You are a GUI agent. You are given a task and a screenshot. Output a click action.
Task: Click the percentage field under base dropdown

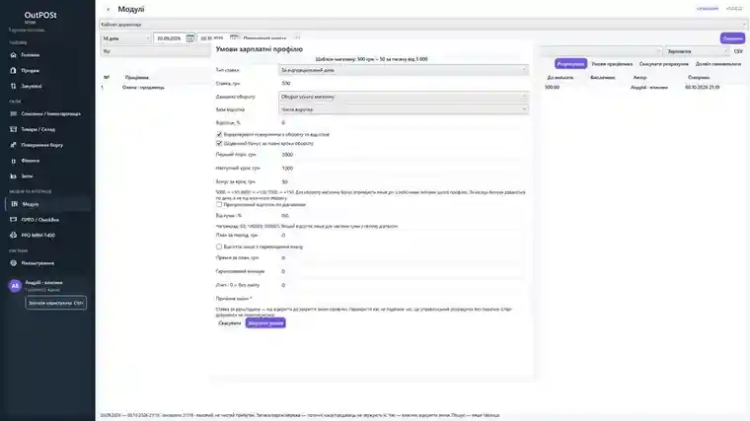tap(404, 123)
